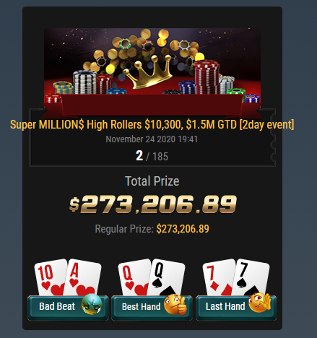Open the Super MILLION$ High Rollers tournament title

coord(152,124)
